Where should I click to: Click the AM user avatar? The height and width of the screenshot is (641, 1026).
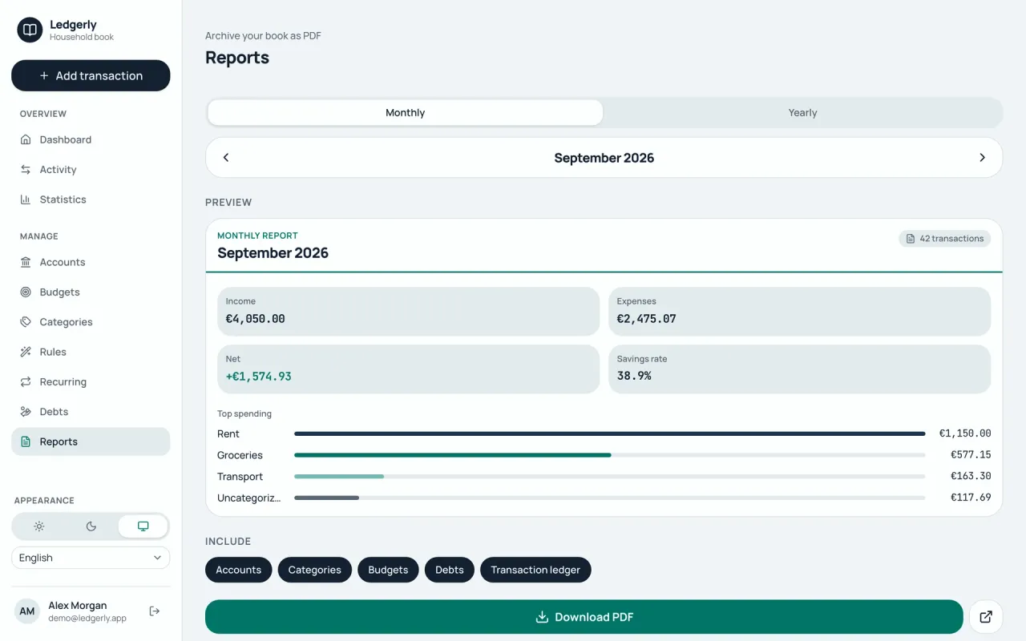click(x=27, y=611)
